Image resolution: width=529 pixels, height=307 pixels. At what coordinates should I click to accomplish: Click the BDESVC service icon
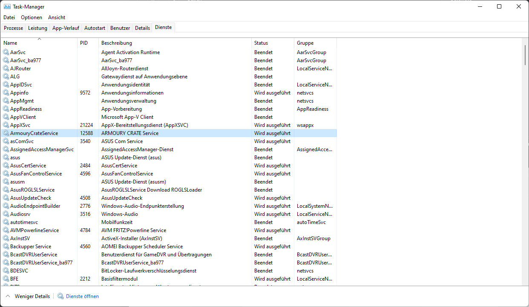(x=6, y=271)
